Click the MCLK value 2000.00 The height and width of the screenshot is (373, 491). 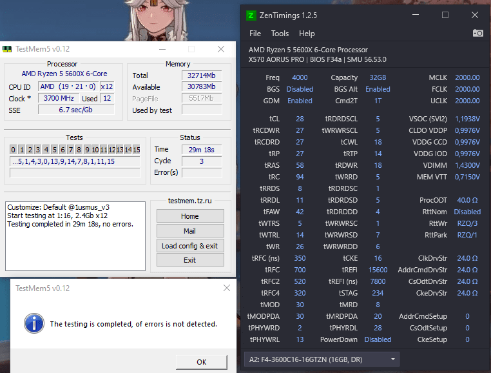coord(467,77)
